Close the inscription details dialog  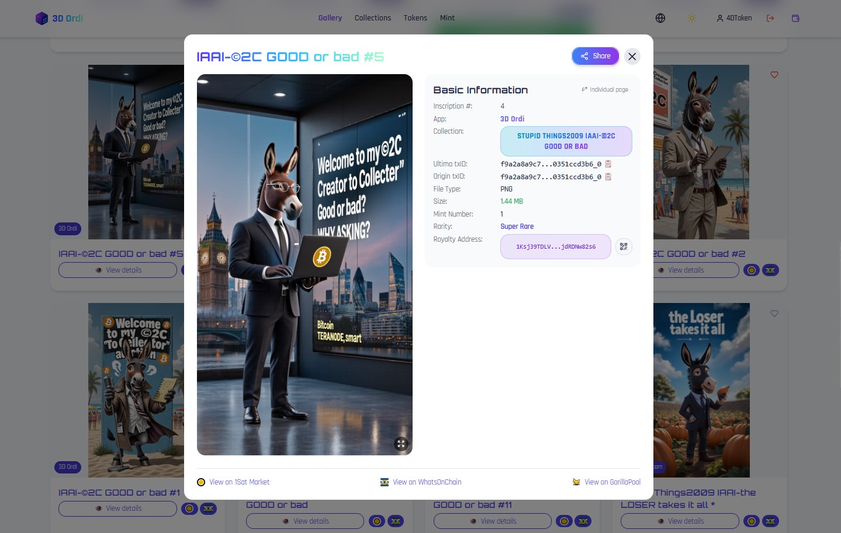(632, 57)
